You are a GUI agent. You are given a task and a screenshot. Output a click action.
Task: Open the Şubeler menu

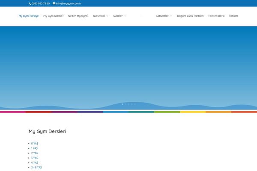click(x=118, y=16)
